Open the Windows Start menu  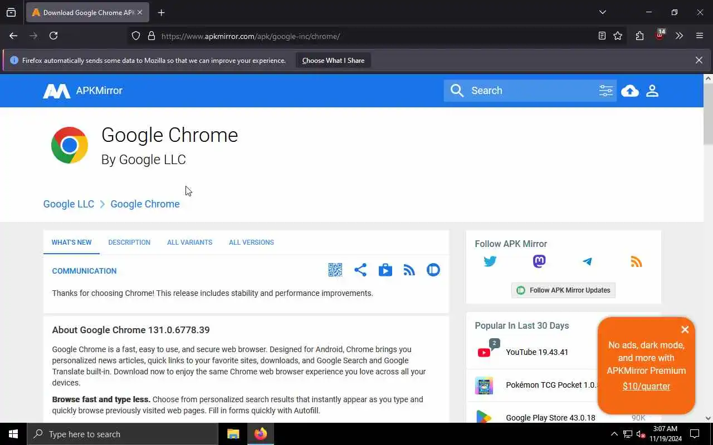pyautogui.click(x=13, y=434)
